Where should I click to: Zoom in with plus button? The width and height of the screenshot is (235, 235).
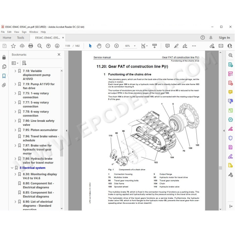coord(116,46)
